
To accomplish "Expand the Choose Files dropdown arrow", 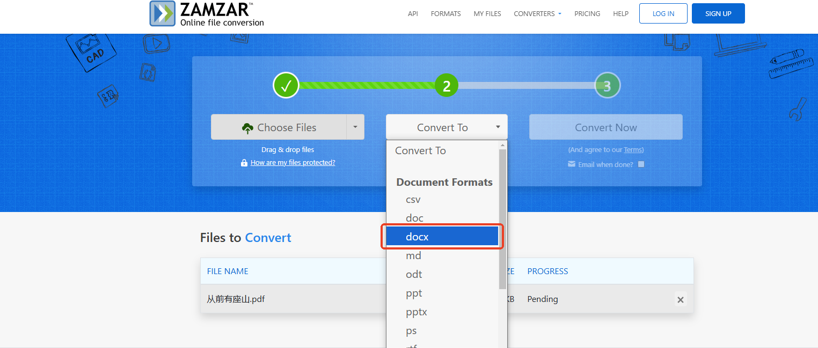I will click(x=355, y=127).
